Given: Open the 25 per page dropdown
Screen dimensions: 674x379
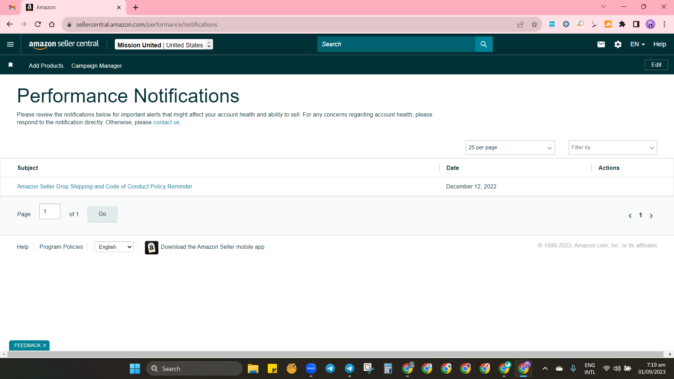Looking at the screenshot, I should click(510, 147).
